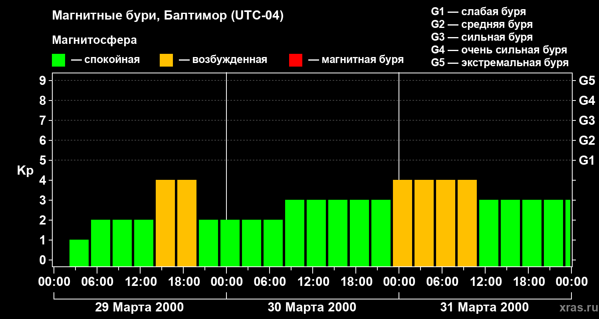Click the 'G5 — экстремальная буря' line

click(500, 63)
